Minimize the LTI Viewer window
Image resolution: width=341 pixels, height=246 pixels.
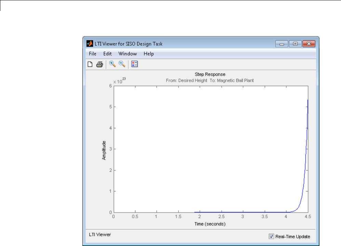(x=281, y=44)
